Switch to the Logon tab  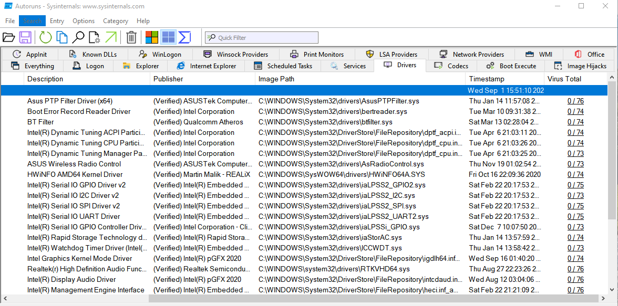[89, 66]
